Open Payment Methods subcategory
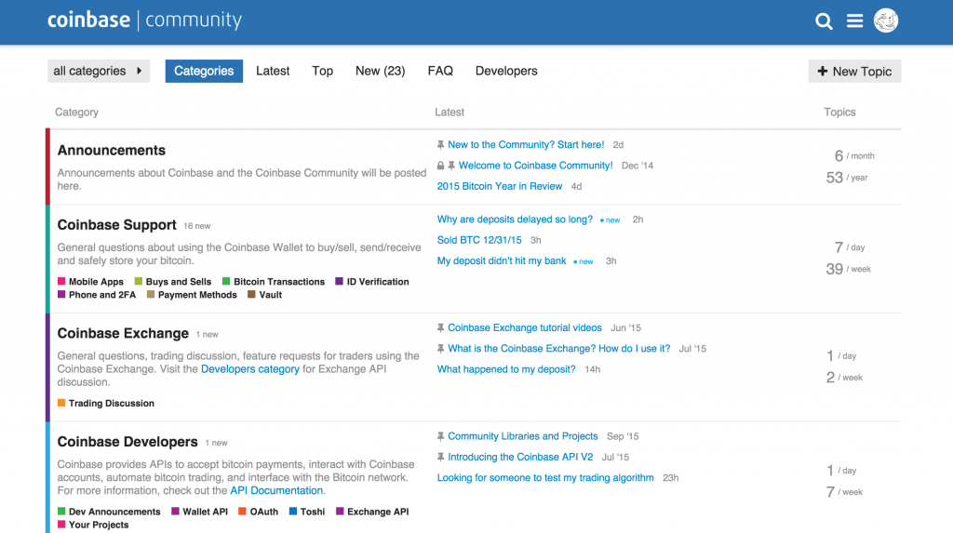This screenshot has height=533, width=953. click(192, 295)
